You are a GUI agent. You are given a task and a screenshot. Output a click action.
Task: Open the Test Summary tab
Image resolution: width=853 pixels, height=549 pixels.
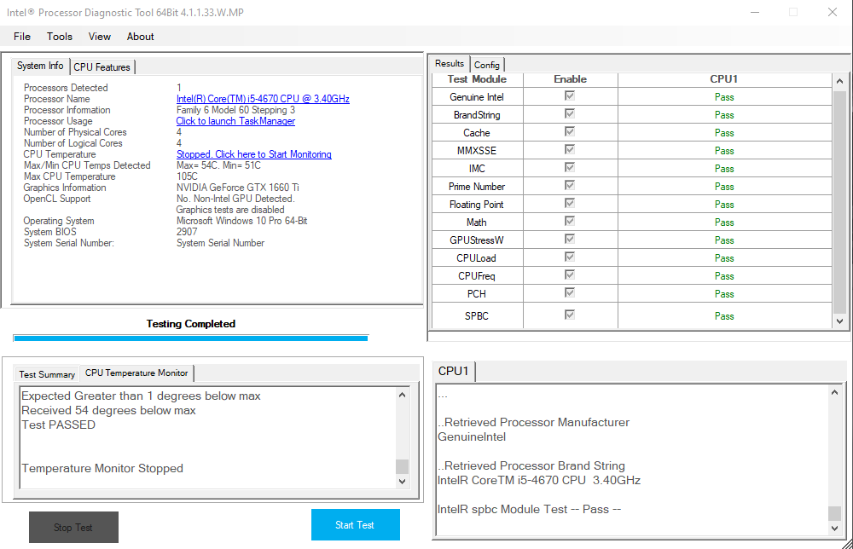pyautogui.click(x=47, y=374)
